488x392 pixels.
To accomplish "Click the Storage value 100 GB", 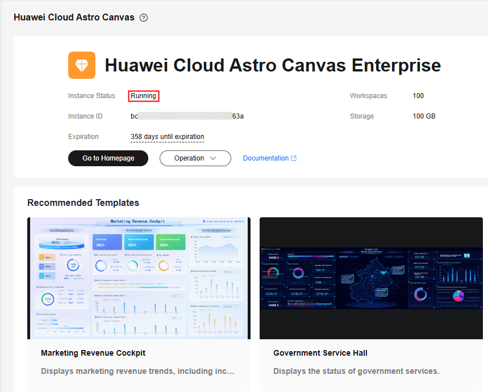I will (424, 116).
